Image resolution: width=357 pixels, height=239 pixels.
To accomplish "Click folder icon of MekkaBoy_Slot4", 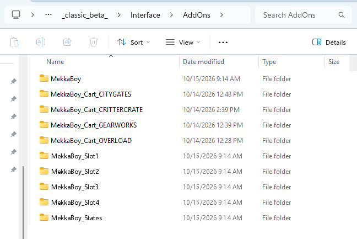I will (44, 202).
